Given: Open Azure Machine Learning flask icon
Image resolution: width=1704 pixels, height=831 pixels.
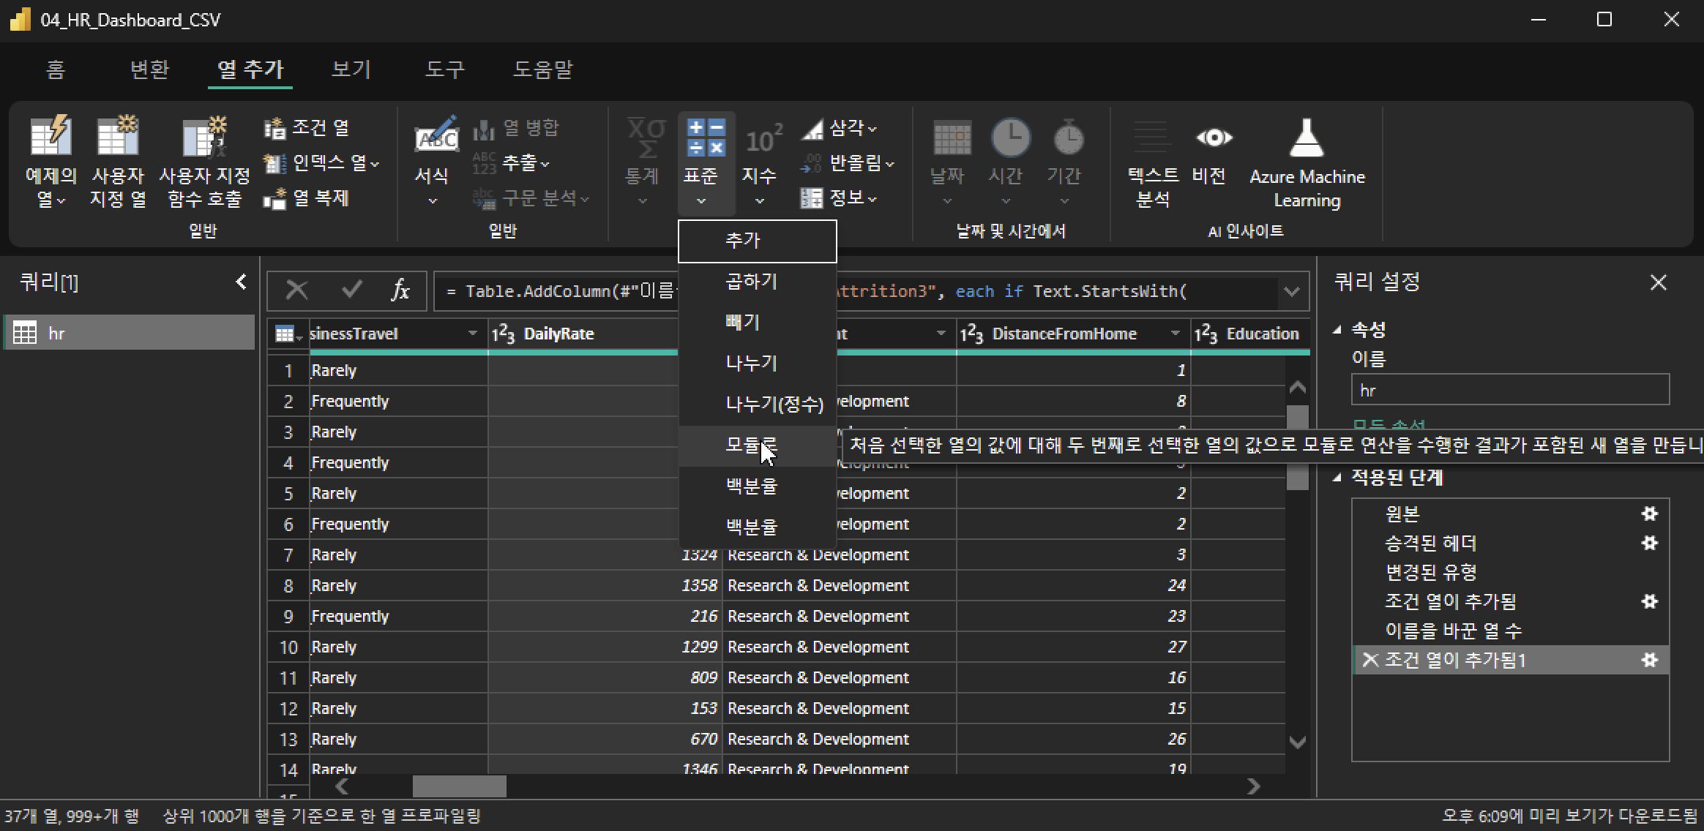Looking at the screenshot, I should point(1307,138).
